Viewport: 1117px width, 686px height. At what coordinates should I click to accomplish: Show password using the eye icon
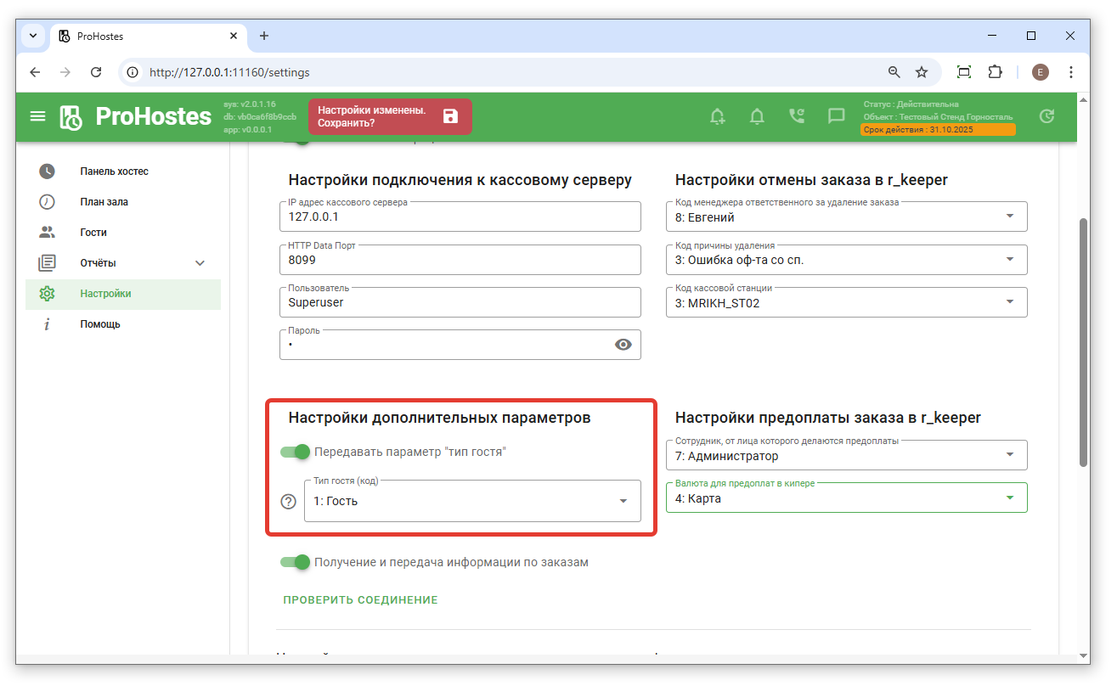click(x=623, y=344)
